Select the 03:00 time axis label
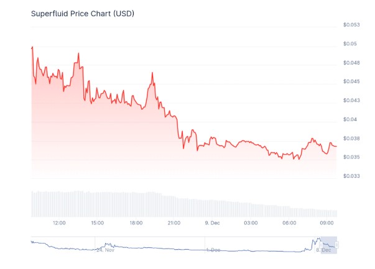 251,222
